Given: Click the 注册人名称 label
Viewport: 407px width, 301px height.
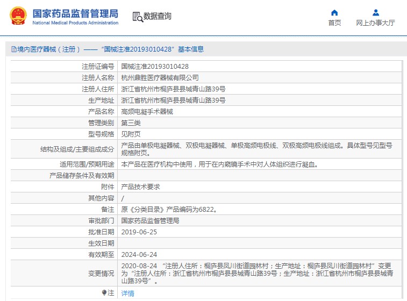Looking at the screenshot, I should pyautogui.click(x=98, y=77).
